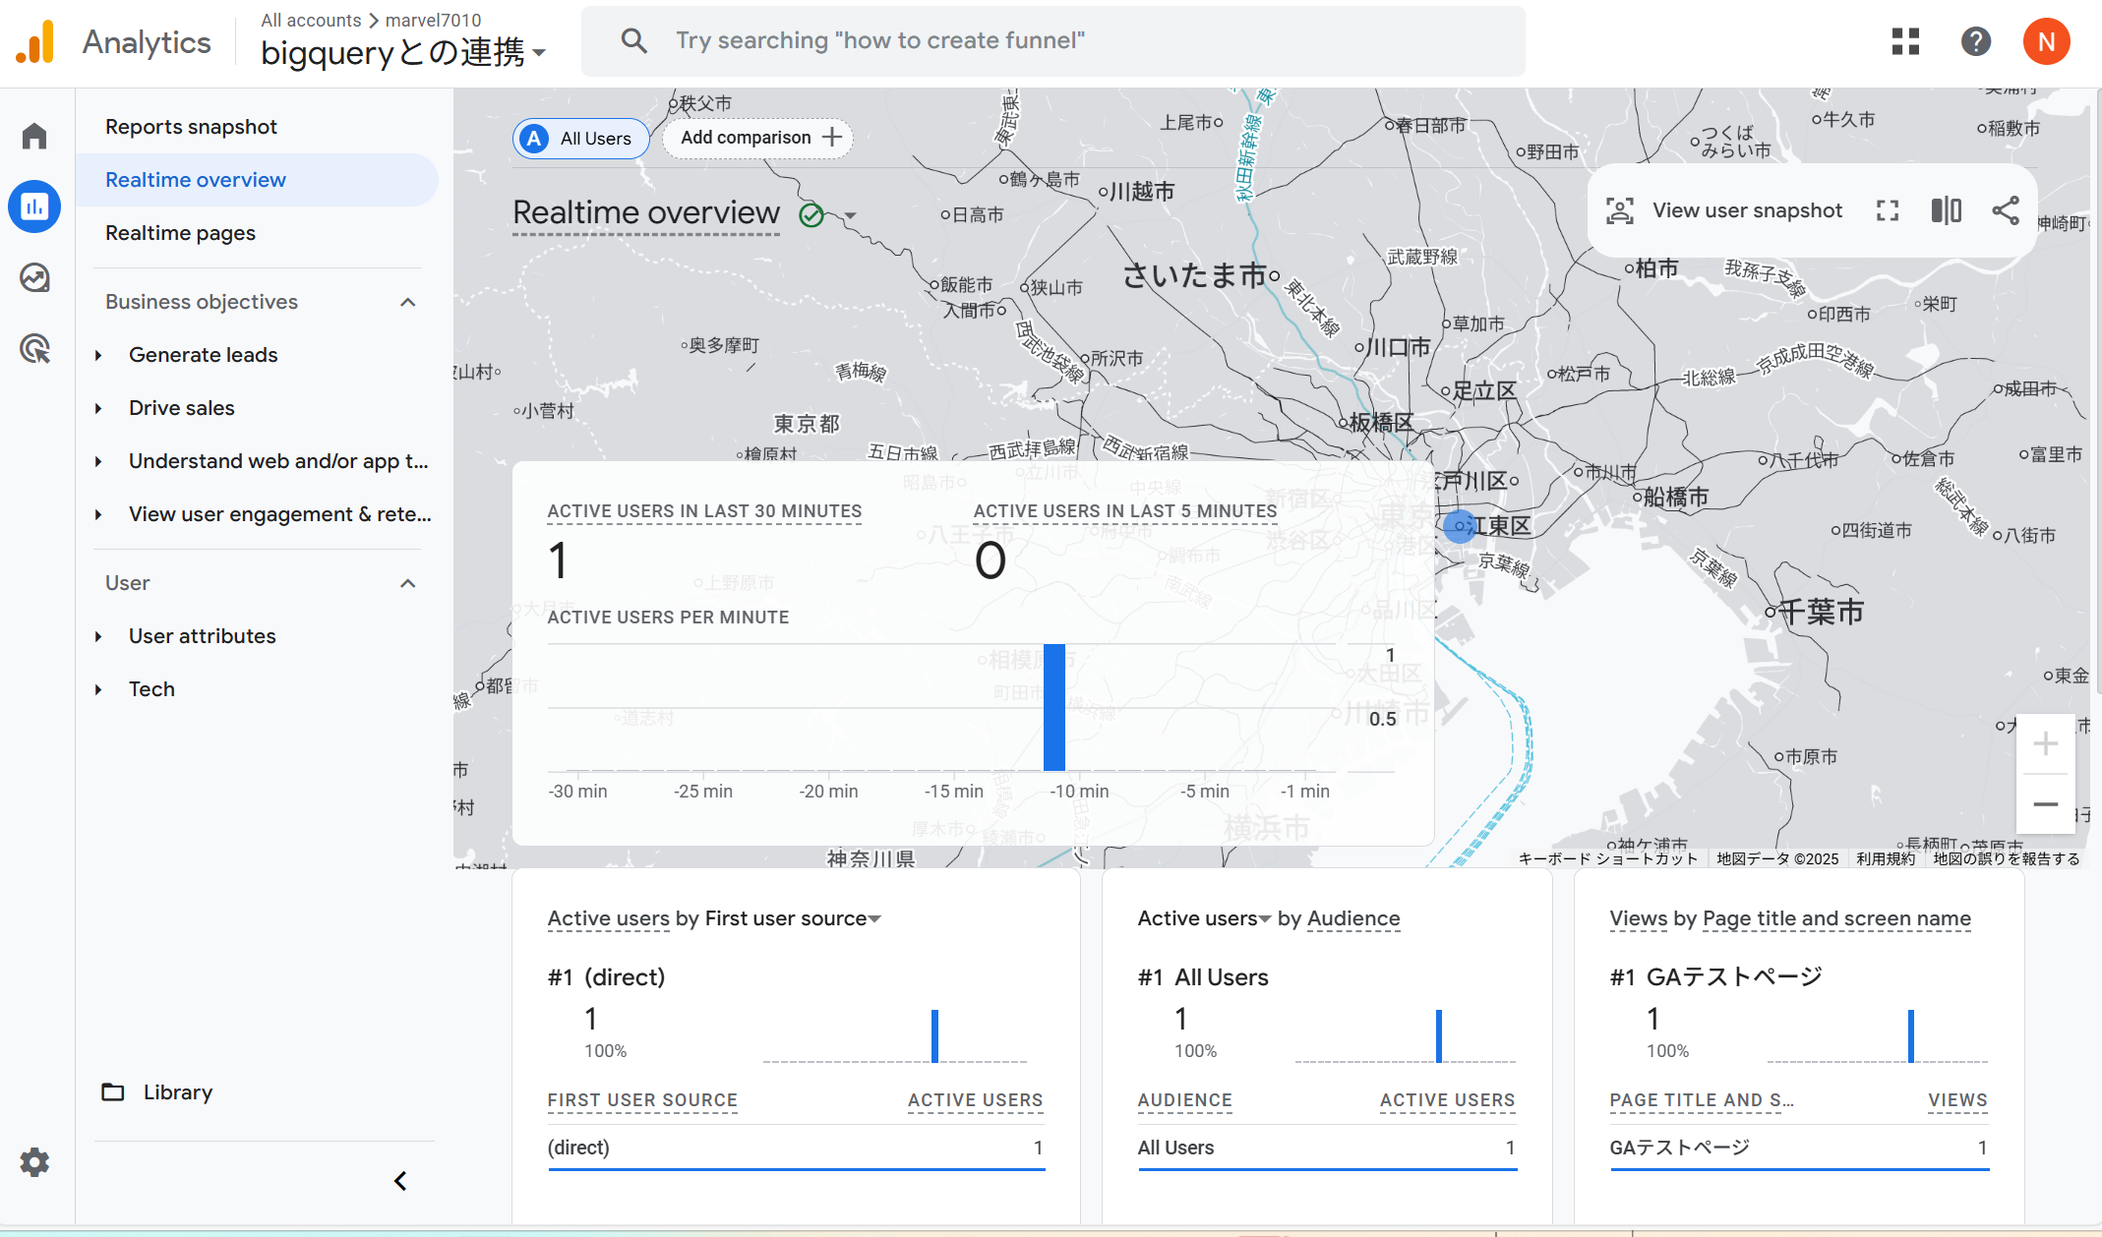Viewport: 2102px width, 1237px height.
Task: Click the edit comparisons icon
Action: coord(1946,210)
